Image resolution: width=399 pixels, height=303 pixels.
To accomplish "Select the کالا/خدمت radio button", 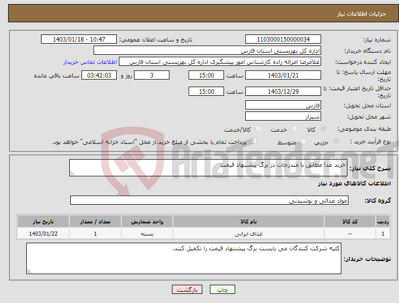I will 258,129.
